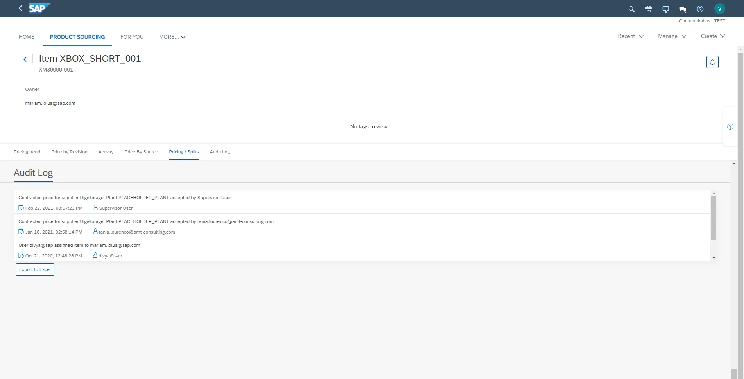Open the Manage dropdown

pos(672,36)
